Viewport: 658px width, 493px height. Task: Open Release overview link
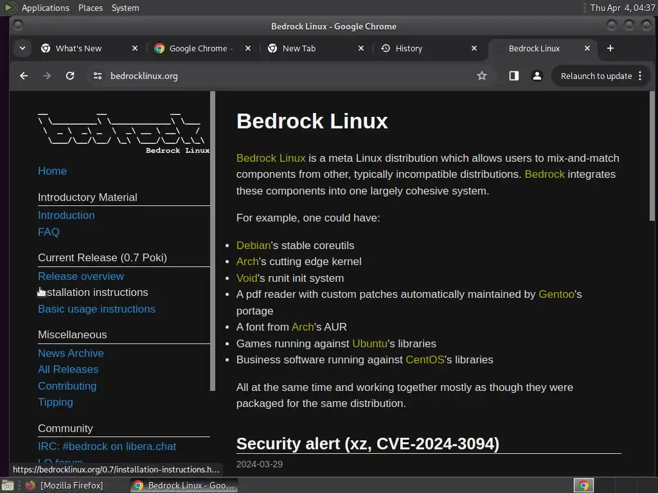[x=81, y=276]
